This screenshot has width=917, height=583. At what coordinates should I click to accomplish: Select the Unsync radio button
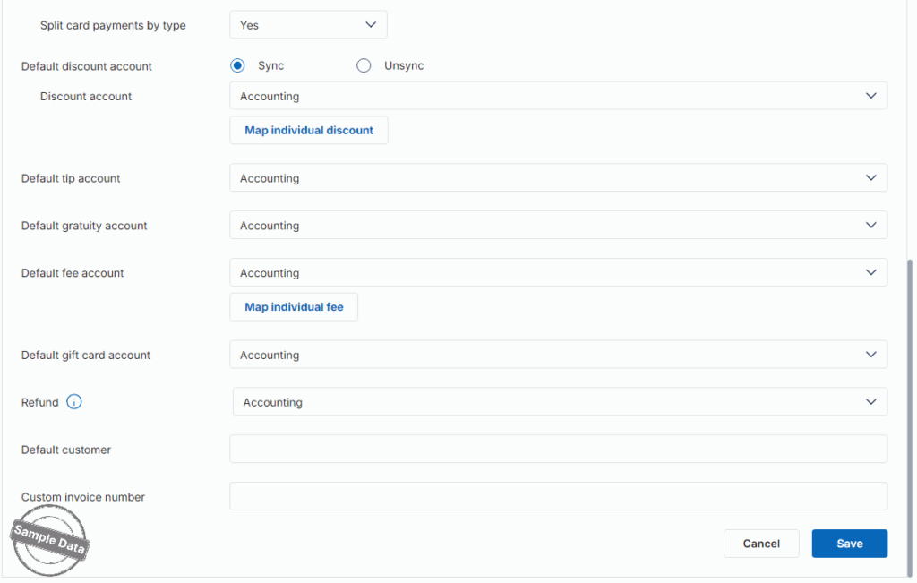(364, 65)
